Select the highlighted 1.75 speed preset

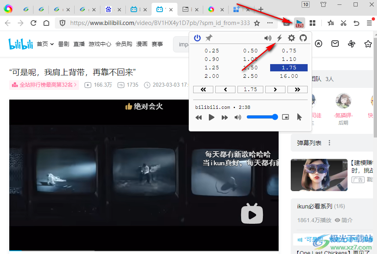point(289,67)
